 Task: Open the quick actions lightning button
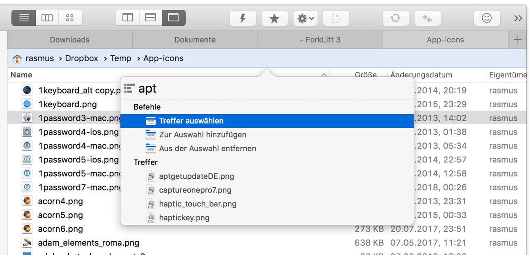(243, 18)
